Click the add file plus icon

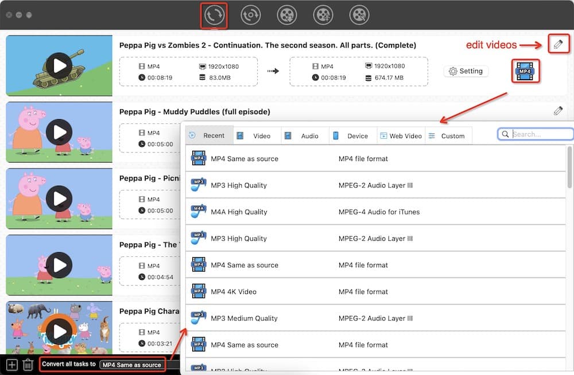[11, 365]
